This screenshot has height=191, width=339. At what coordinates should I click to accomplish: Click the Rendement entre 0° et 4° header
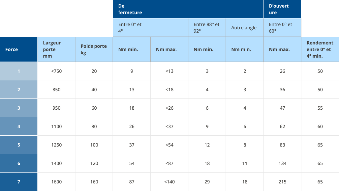[320, 49]
